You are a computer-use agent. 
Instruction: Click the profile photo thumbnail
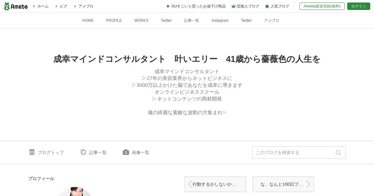(x=75, y=192)
